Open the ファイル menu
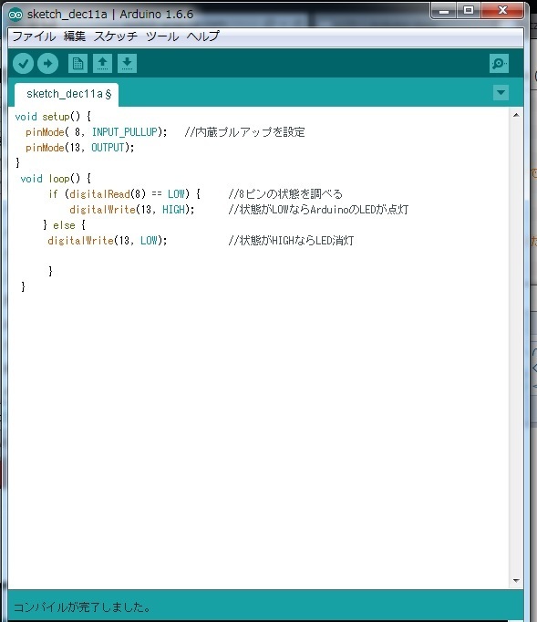The image size is (537, 622). (x=34, y=36)
